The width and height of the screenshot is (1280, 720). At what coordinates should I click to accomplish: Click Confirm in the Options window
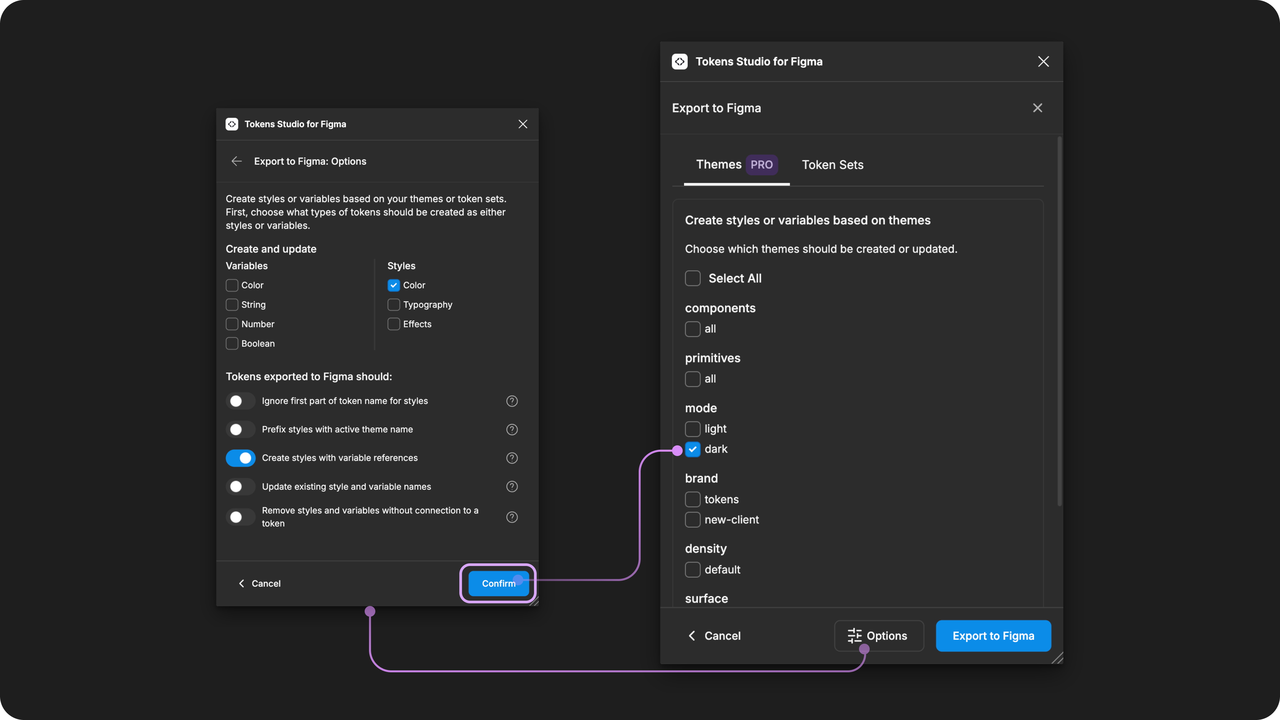coord(498,583)
